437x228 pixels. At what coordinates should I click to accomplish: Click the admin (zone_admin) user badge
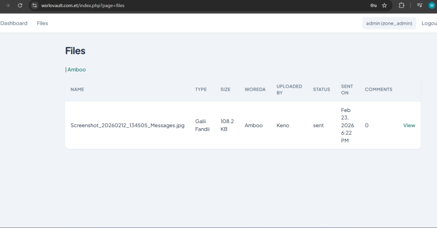(389, 23)
